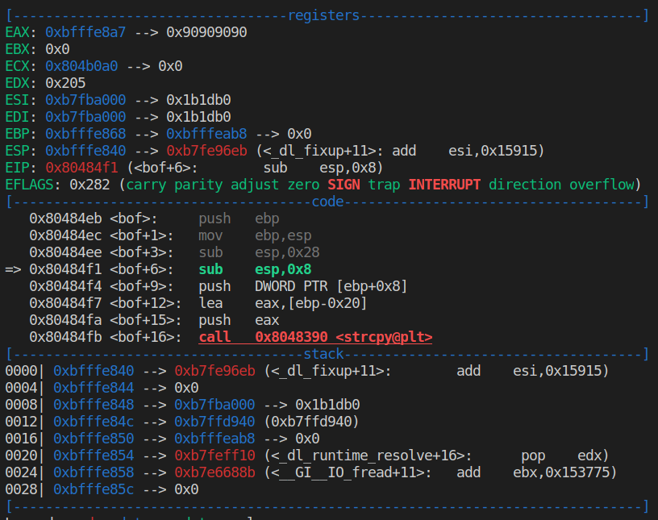Viewport: 658px width, 520px height.
Task: Click push DWORD PTR [ebp+0x8] line
Action: [x=303, y=286]
